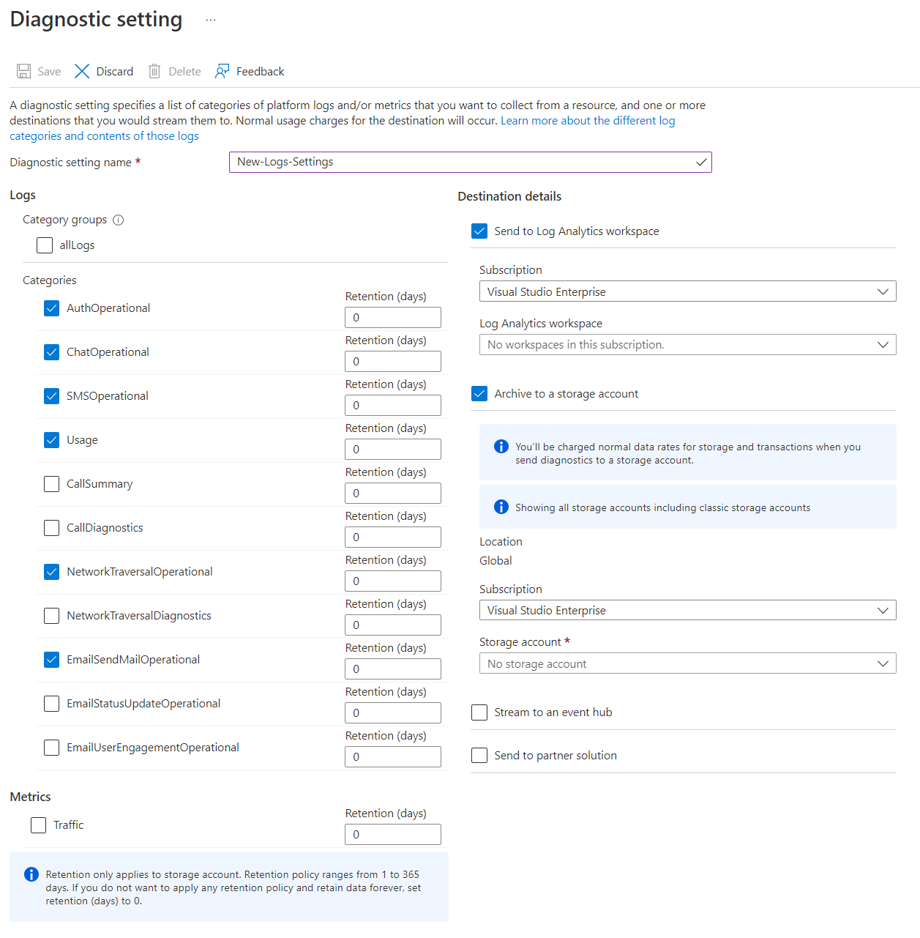Click the Discard button

tap(104, 71)
